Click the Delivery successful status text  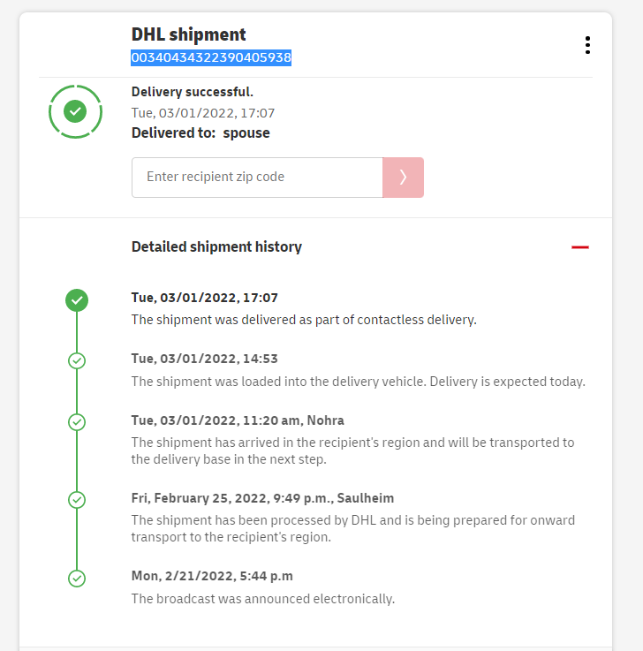point(192,92)
